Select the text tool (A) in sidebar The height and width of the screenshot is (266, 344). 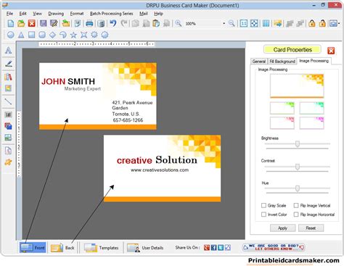point(8,50)
